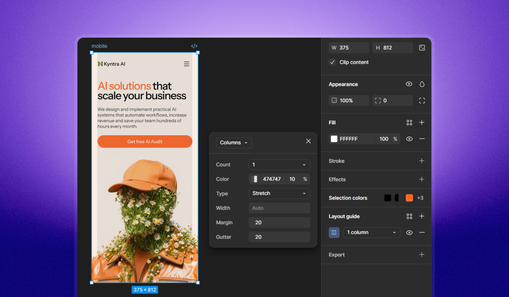Open the Columns guide type dropdown
This screenshot has height=297, width=509.
point(234,143)
